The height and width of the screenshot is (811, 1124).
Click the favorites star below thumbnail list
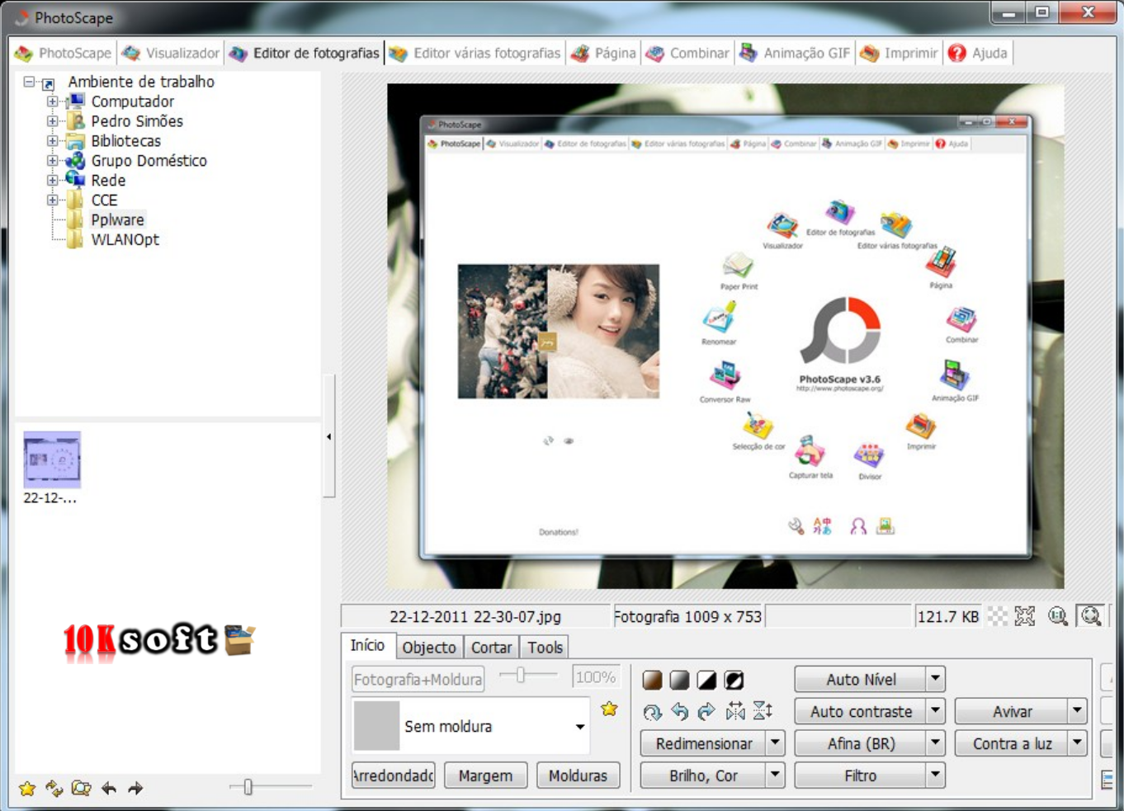point(27,789)
